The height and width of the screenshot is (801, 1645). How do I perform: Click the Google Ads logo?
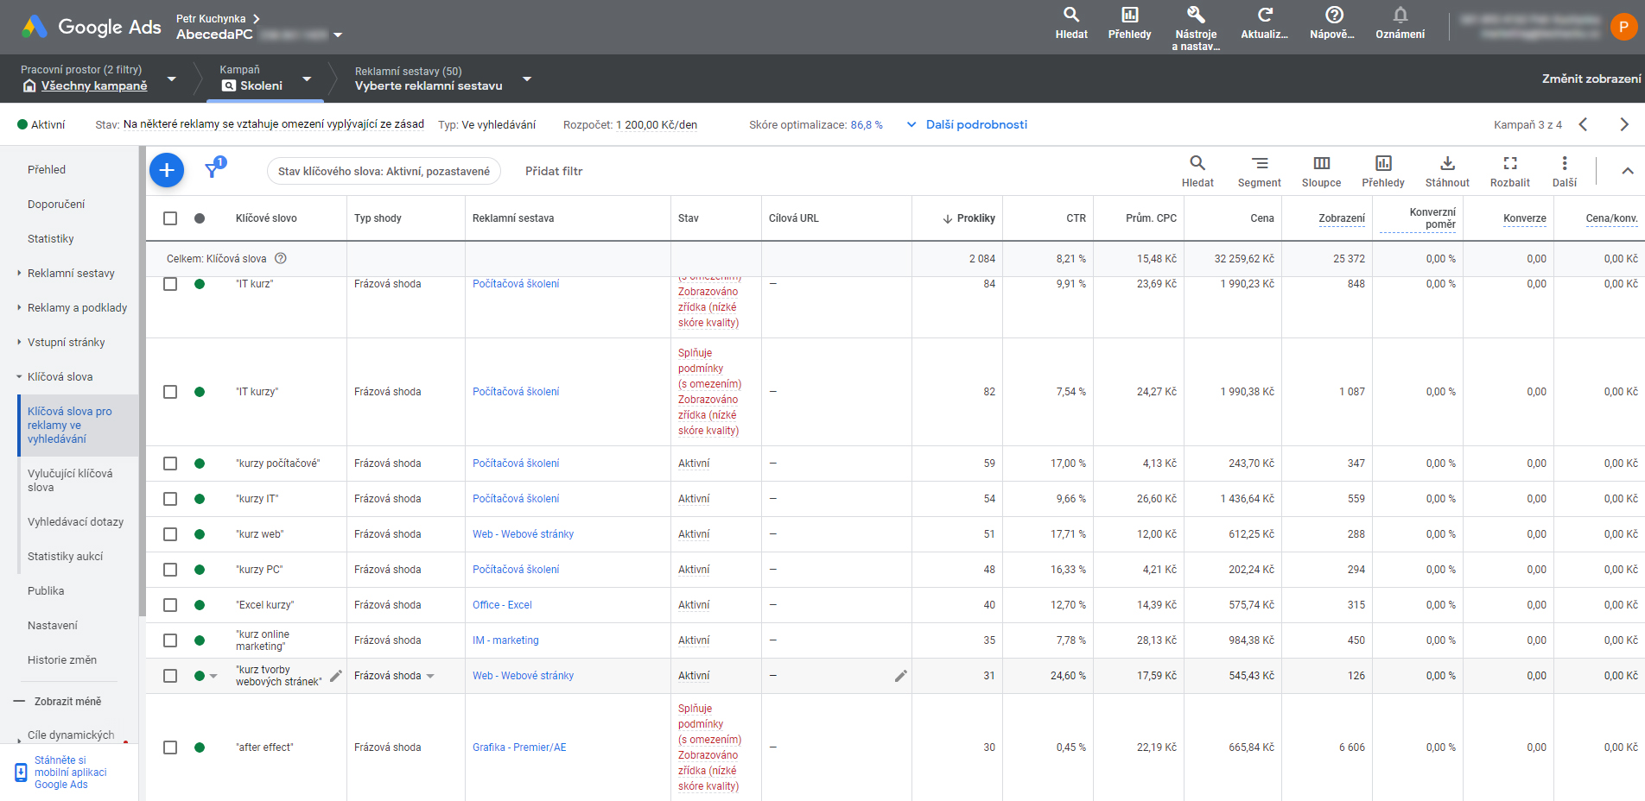tap(91, 27)
